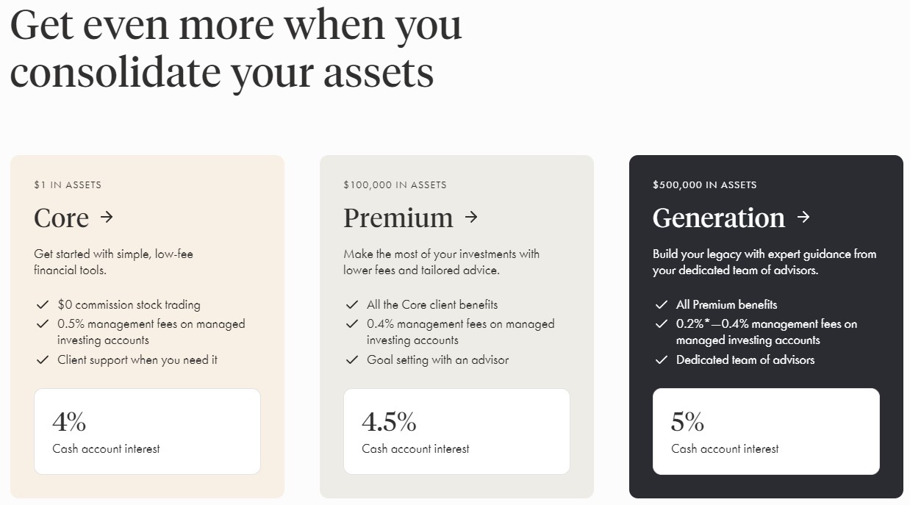910x505 pixels.
Task: Click the $1 IN ASSETS label
Action: [x=68, y=185]
